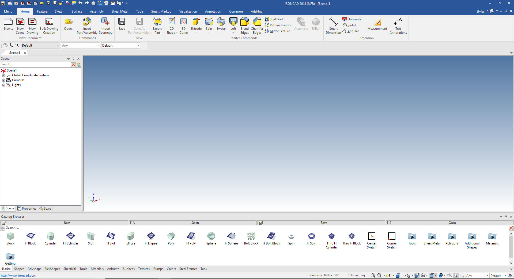This screenshot has width=514, height=279.
Task: Select Thru H Cylinder catalog shape
Action: coord(331,240)
